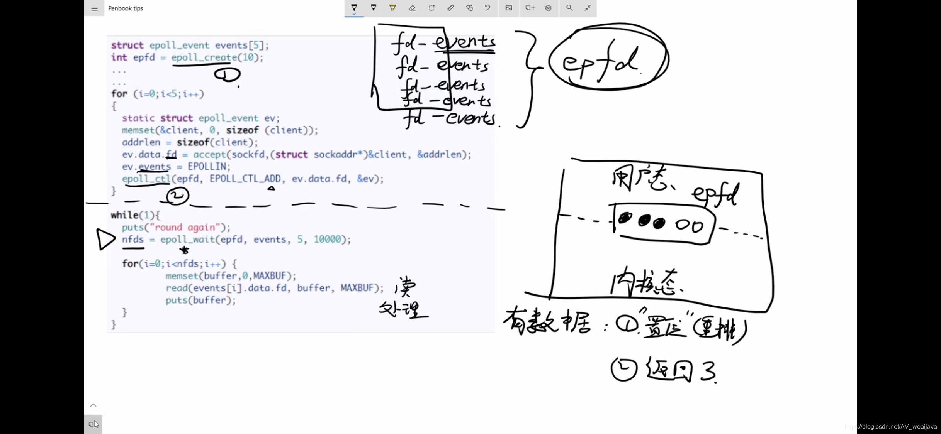Select the second black pencil tool
The height and width of the screenshot is (434, 941).
coord(373,8)
